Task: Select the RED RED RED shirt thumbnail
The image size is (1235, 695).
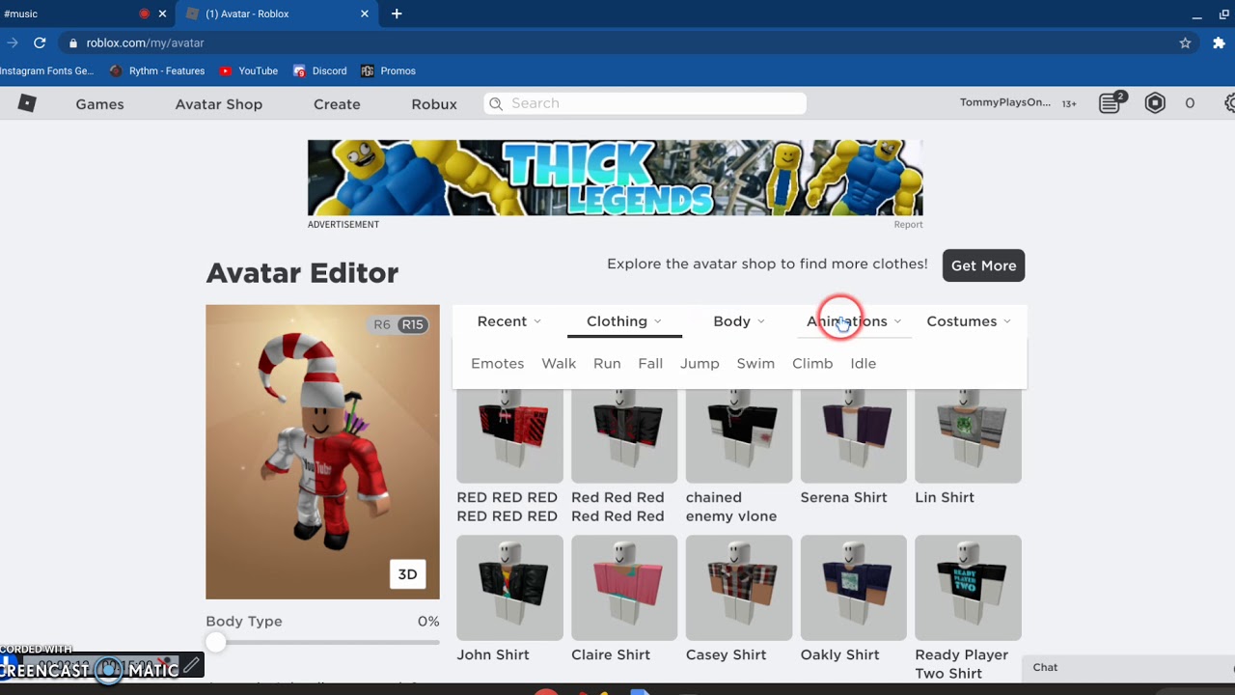Action: (509, 435)
